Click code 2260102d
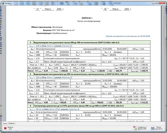The height and width of the screenshot is (133, 167). pos(65,52)
